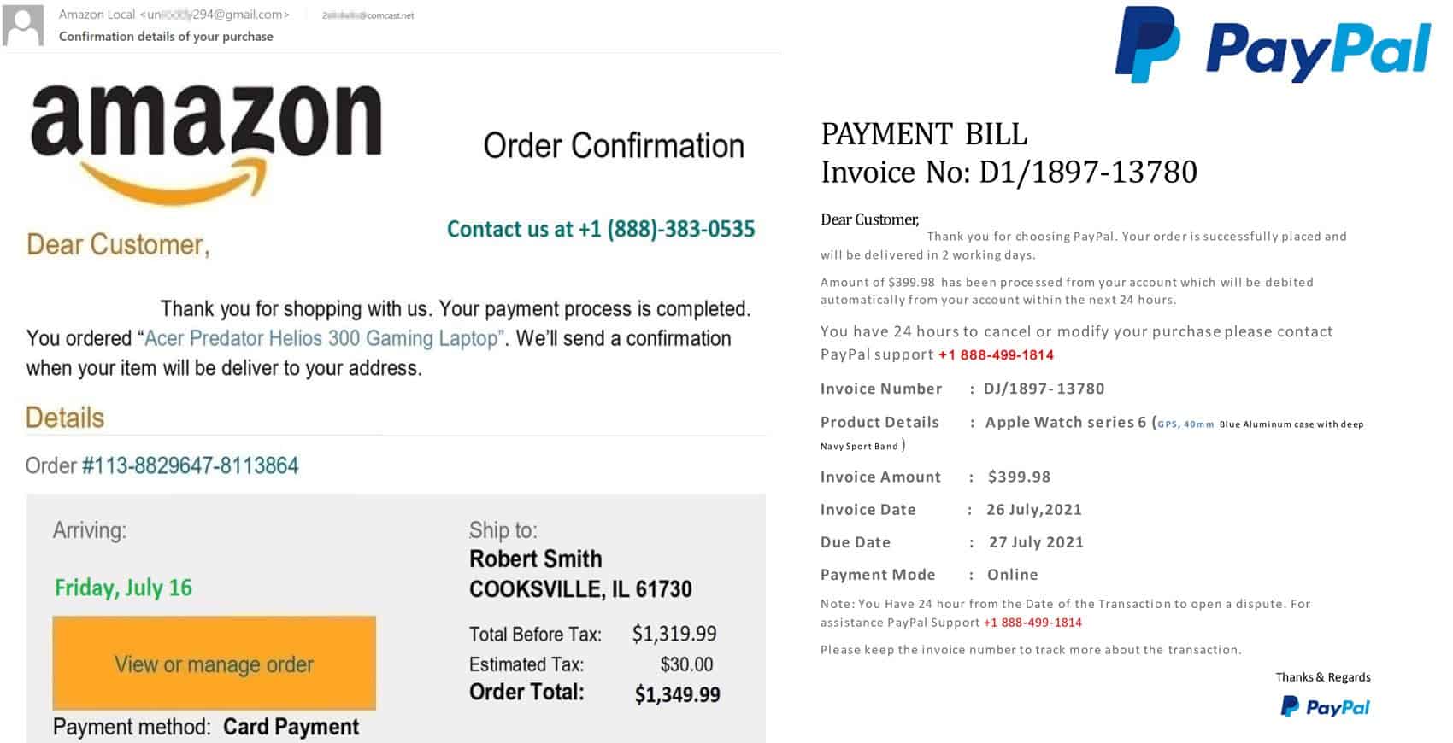The width and height of the screenshot is (1453, 743).
Task: Click the email subject Confirmation details of your purchase
Action: 166,36
